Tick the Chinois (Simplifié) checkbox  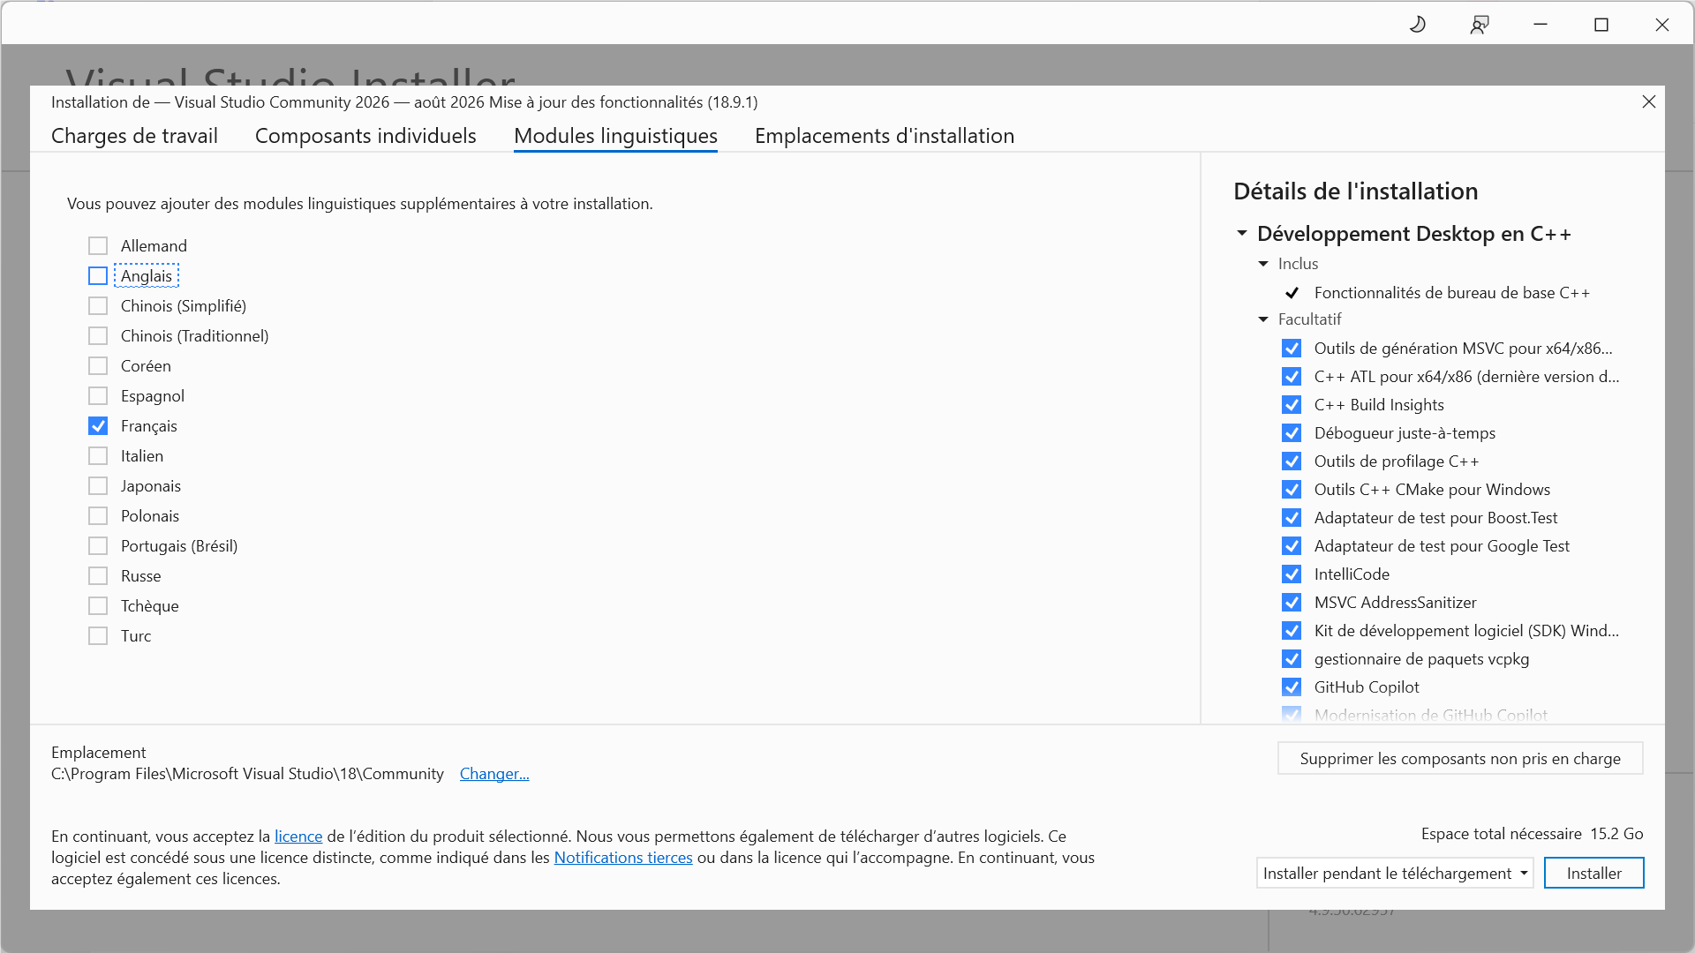pyautogui.click(x=98, y=306)
